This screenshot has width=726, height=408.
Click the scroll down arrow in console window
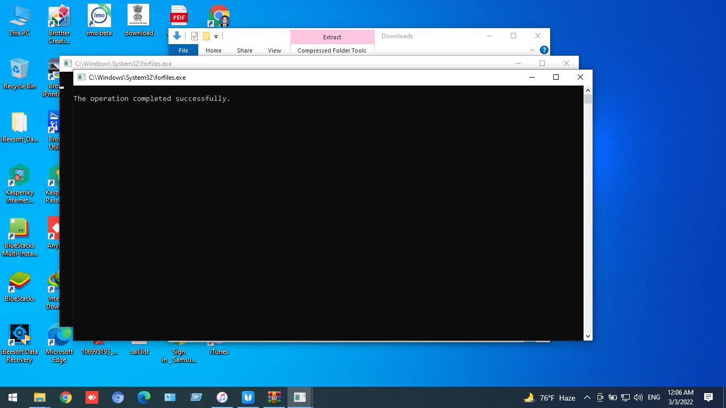pyautogui.click(x=587, y=336)
